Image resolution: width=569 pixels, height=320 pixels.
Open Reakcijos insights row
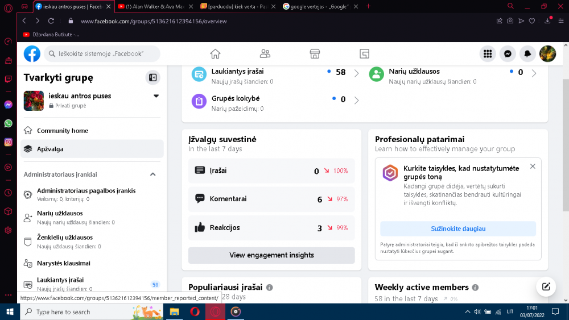(x=271, y=227)
